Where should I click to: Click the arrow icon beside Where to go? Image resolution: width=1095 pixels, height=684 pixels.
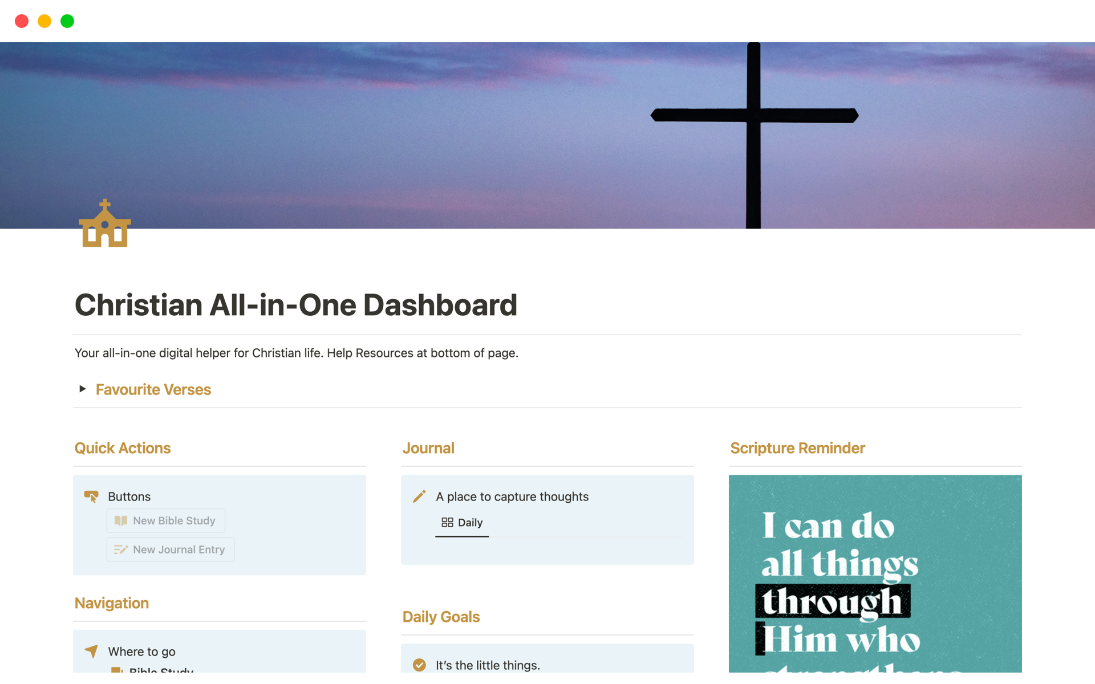tap(91, 651)
